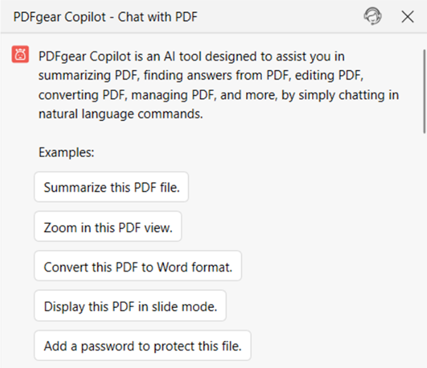Click blank title bar area left of headset icon
The width and height of the screenshot is (427, 368).
(285, 16)
